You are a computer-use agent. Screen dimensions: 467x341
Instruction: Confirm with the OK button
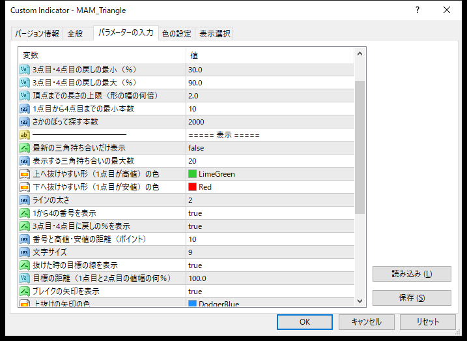point(305,322)
